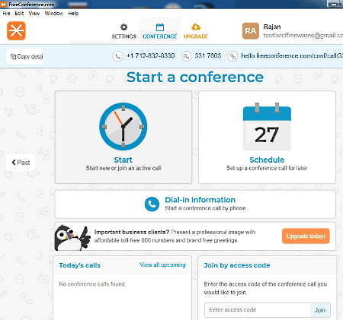Screen dimensions: 343x320
Task: Click the 'Start a conference' page title
Action: (195, 78)
